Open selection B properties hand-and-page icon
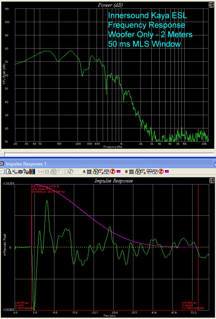 coord(137,172)
